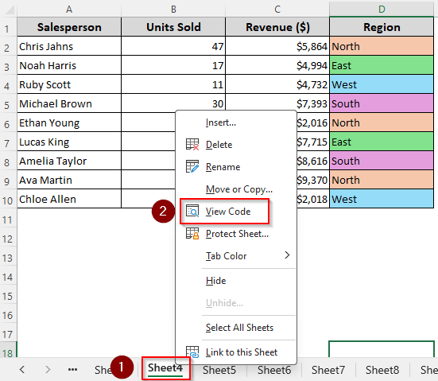The image size is (438, 381).
Task: Click revenue cell $7,393
Action: point(277,103)
